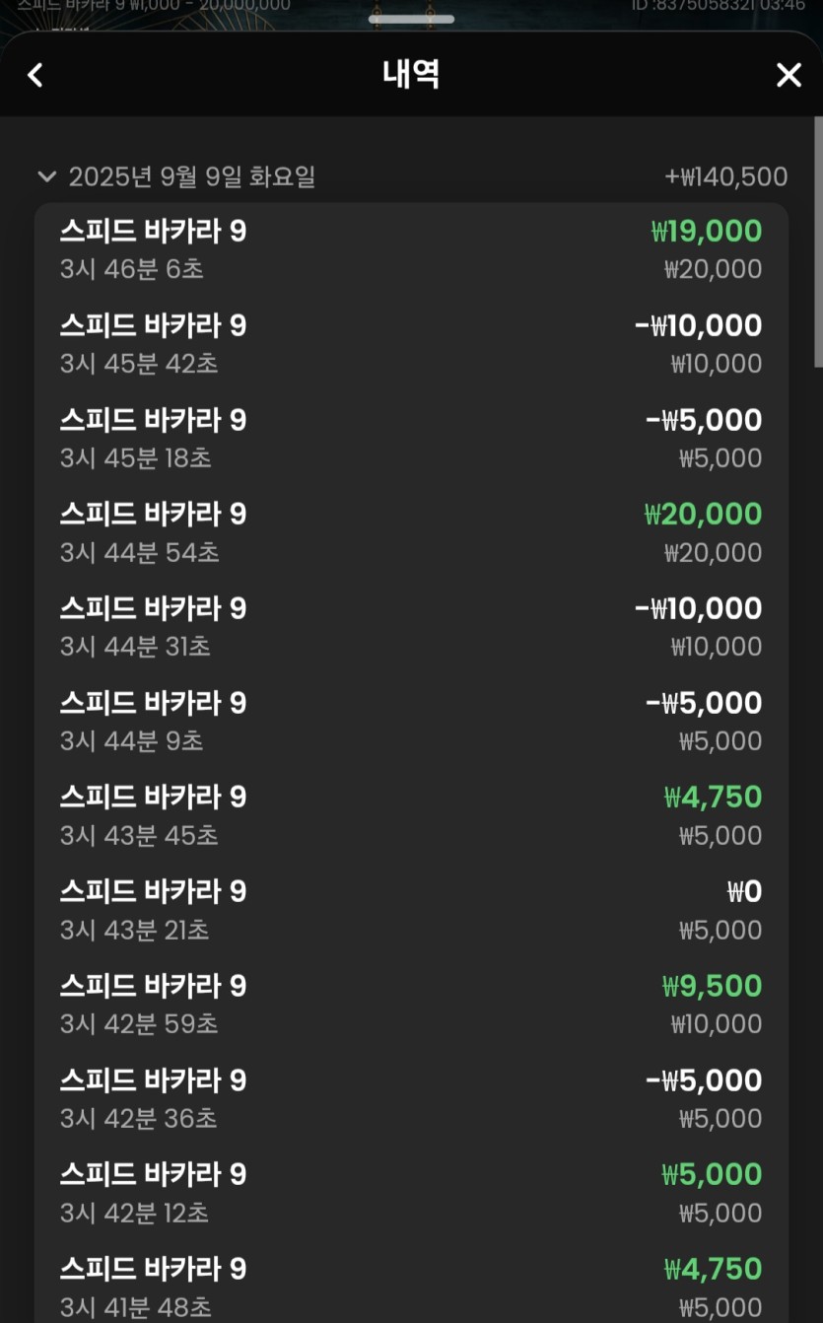The height and width of the screenshot is (1323, 823).
Task: Open the 3시 42분 12초 game record
Action: coord(411,1193)
